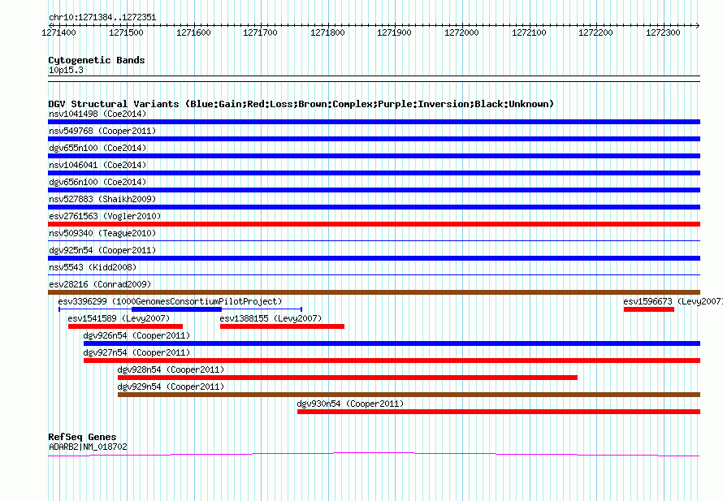Select the nsv549768 (Cooper2011) variant label
Image resolution: width=723 pixels, height=501 pixels.
click(x=102, y=131)
